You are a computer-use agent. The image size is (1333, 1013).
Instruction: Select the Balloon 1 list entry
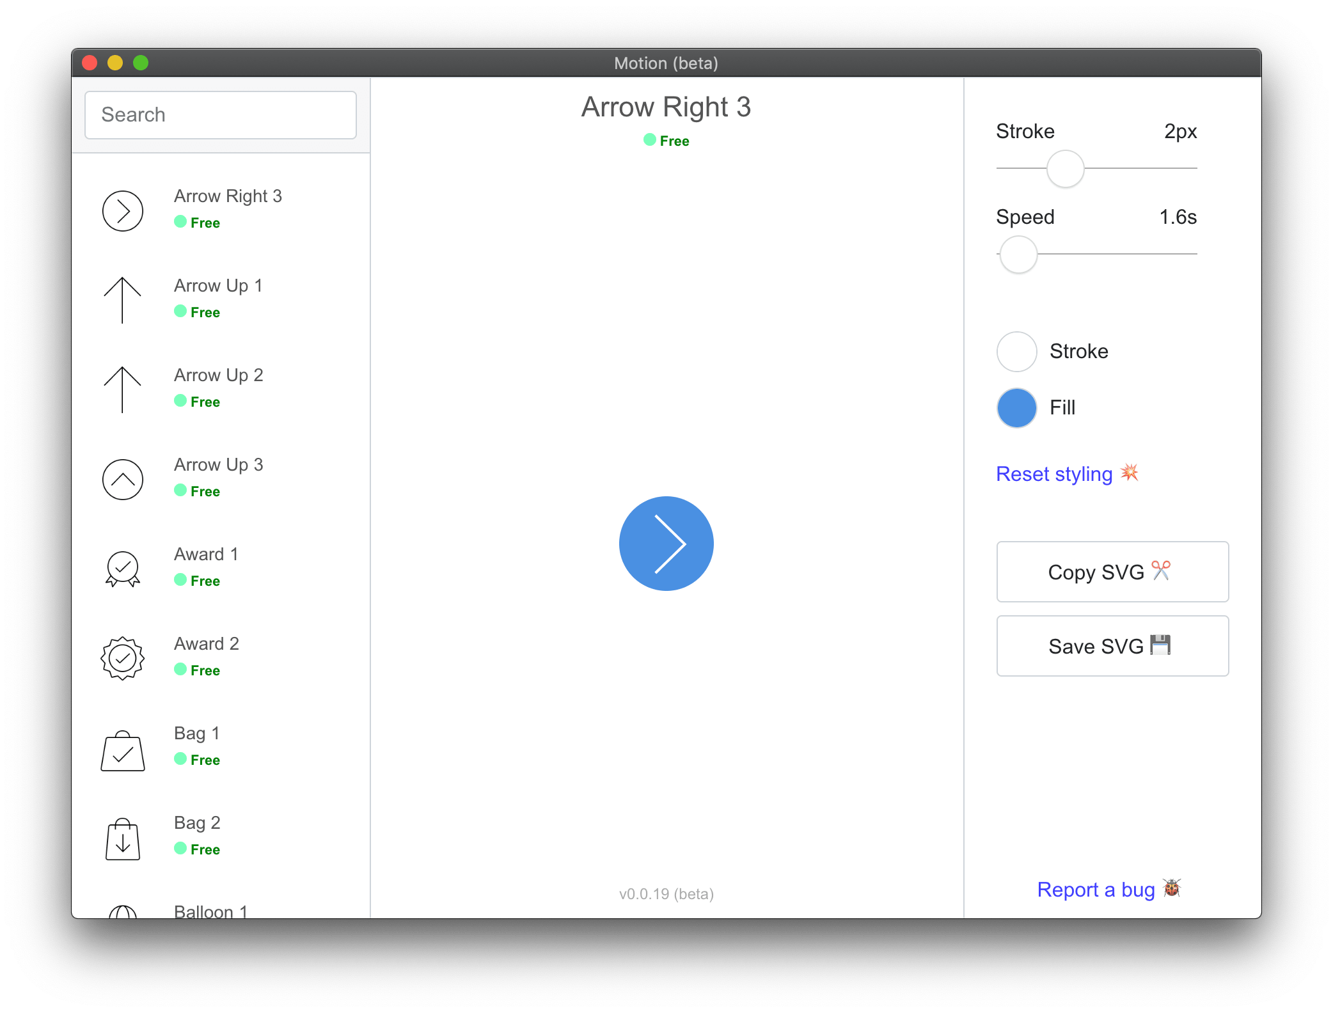210,911
